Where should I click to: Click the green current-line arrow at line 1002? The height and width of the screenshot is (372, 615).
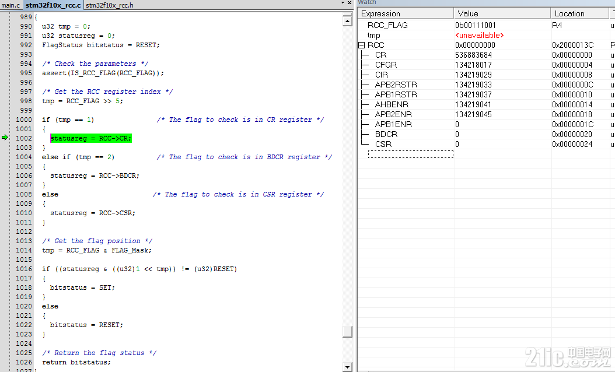tap(5, 138)
